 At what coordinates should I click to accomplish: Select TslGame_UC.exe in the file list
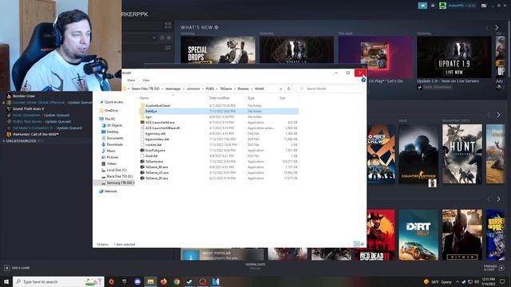[x=156, y=172]
